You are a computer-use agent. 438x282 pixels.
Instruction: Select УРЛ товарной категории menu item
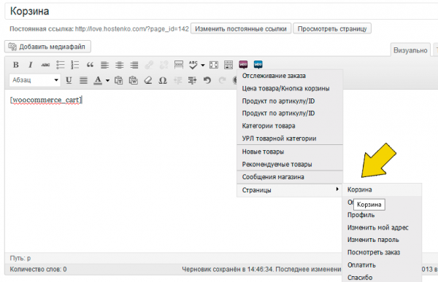pos(290,138)
